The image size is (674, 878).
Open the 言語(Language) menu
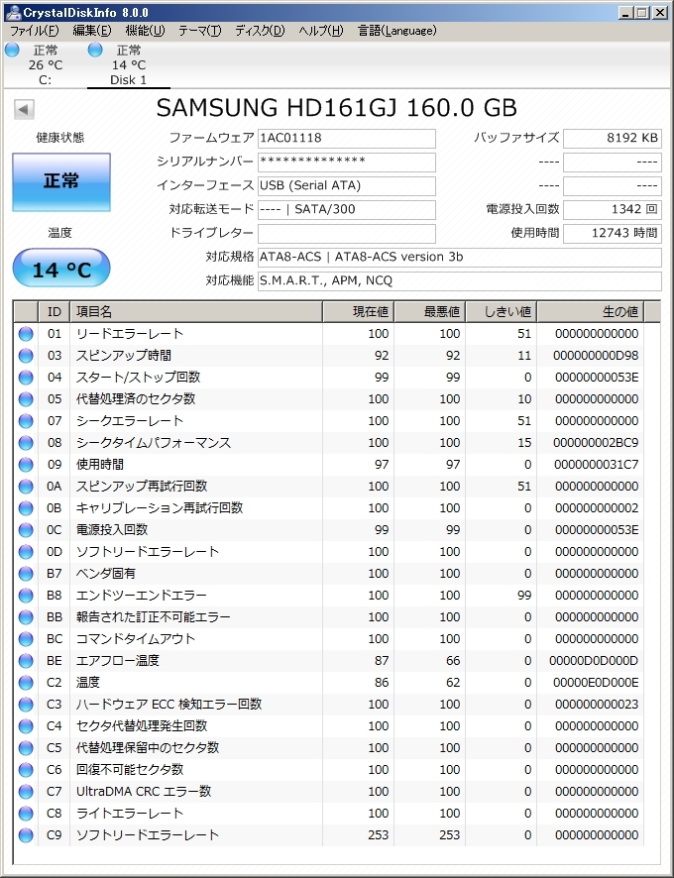(x=397, y=31)
